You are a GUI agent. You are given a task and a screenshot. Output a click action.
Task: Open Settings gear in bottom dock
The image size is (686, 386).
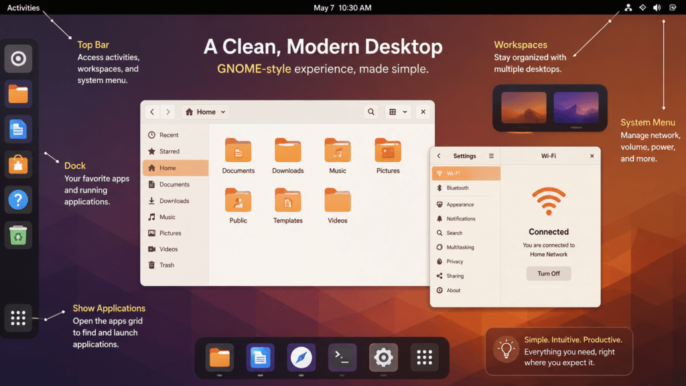click(x=383, y=358)
